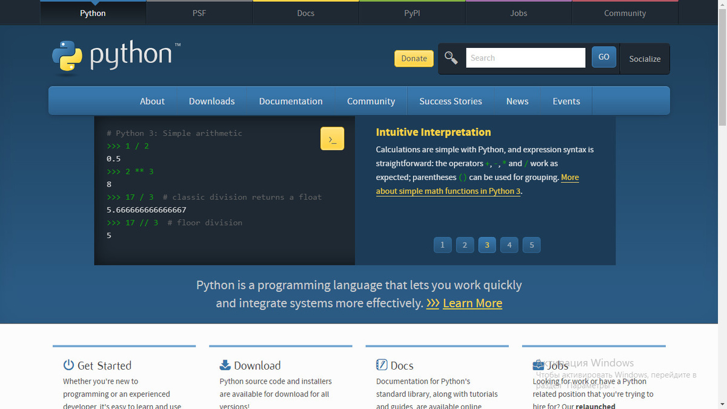Open the Socialize dropdown
This screenshot has height=409, width=727.
(x=645, y=59)
